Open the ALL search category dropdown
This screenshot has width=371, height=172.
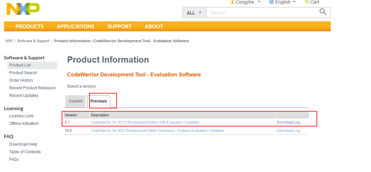coord(194,13)
